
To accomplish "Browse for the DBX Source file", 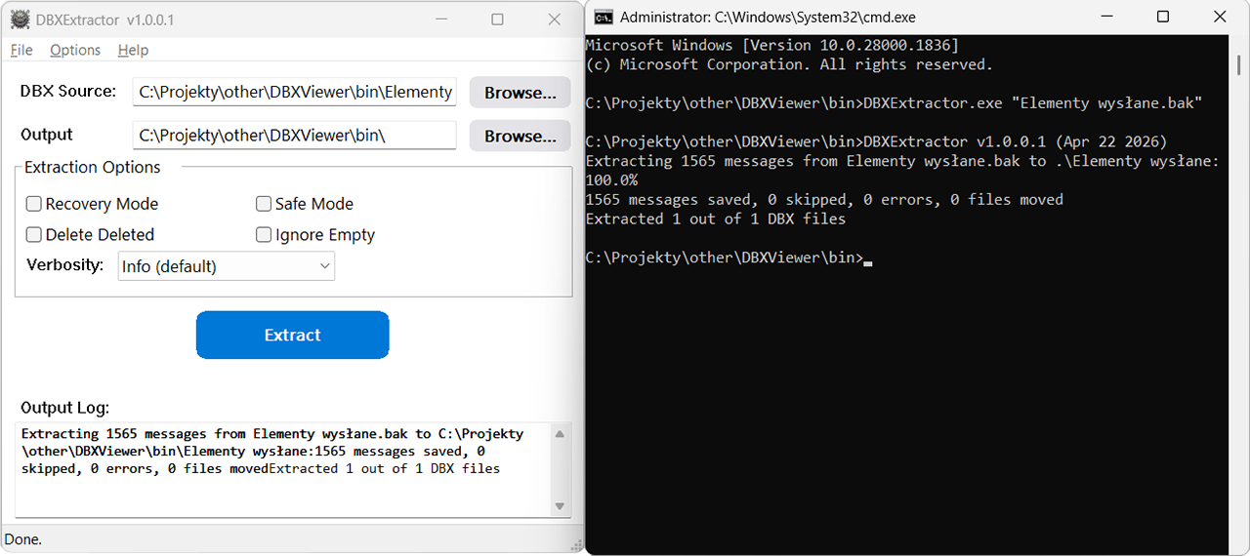I will click(520, 93).
